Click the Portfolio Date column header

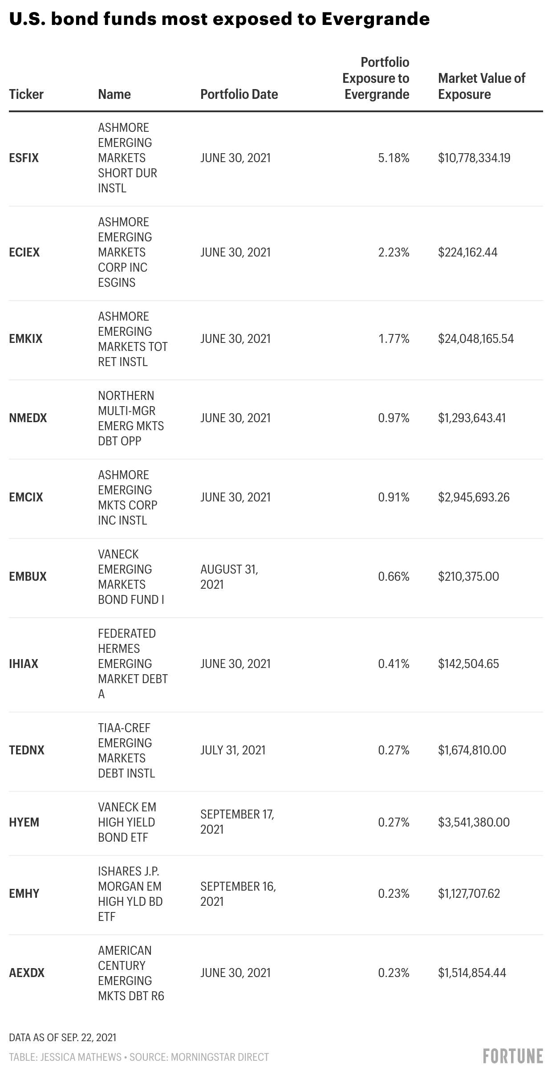tap(239, 94)
